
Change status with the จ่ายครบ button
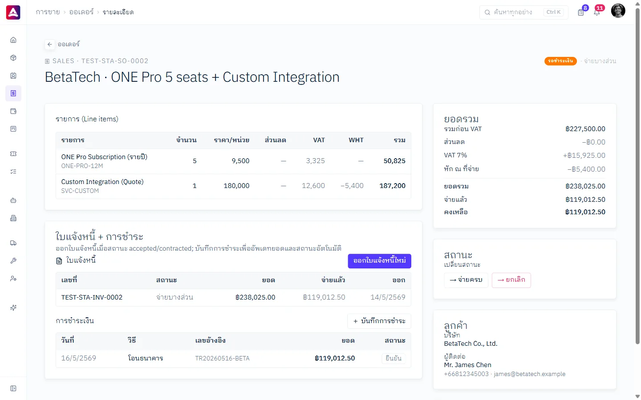(466, 280)
